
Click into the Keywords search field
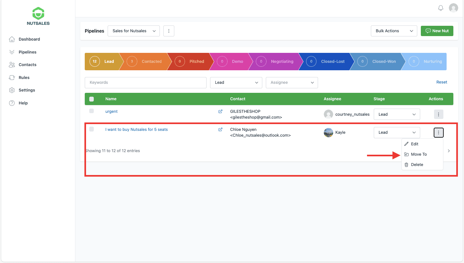pos(145,83)
